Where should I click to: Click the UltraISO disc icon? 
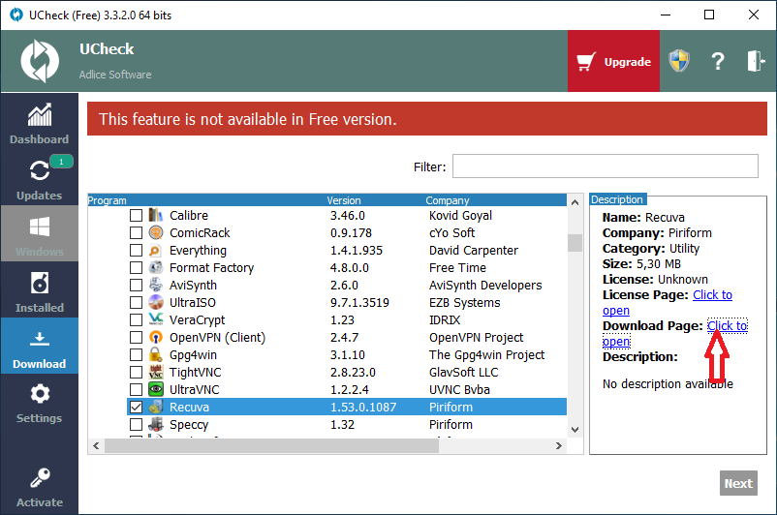(156, 302)
